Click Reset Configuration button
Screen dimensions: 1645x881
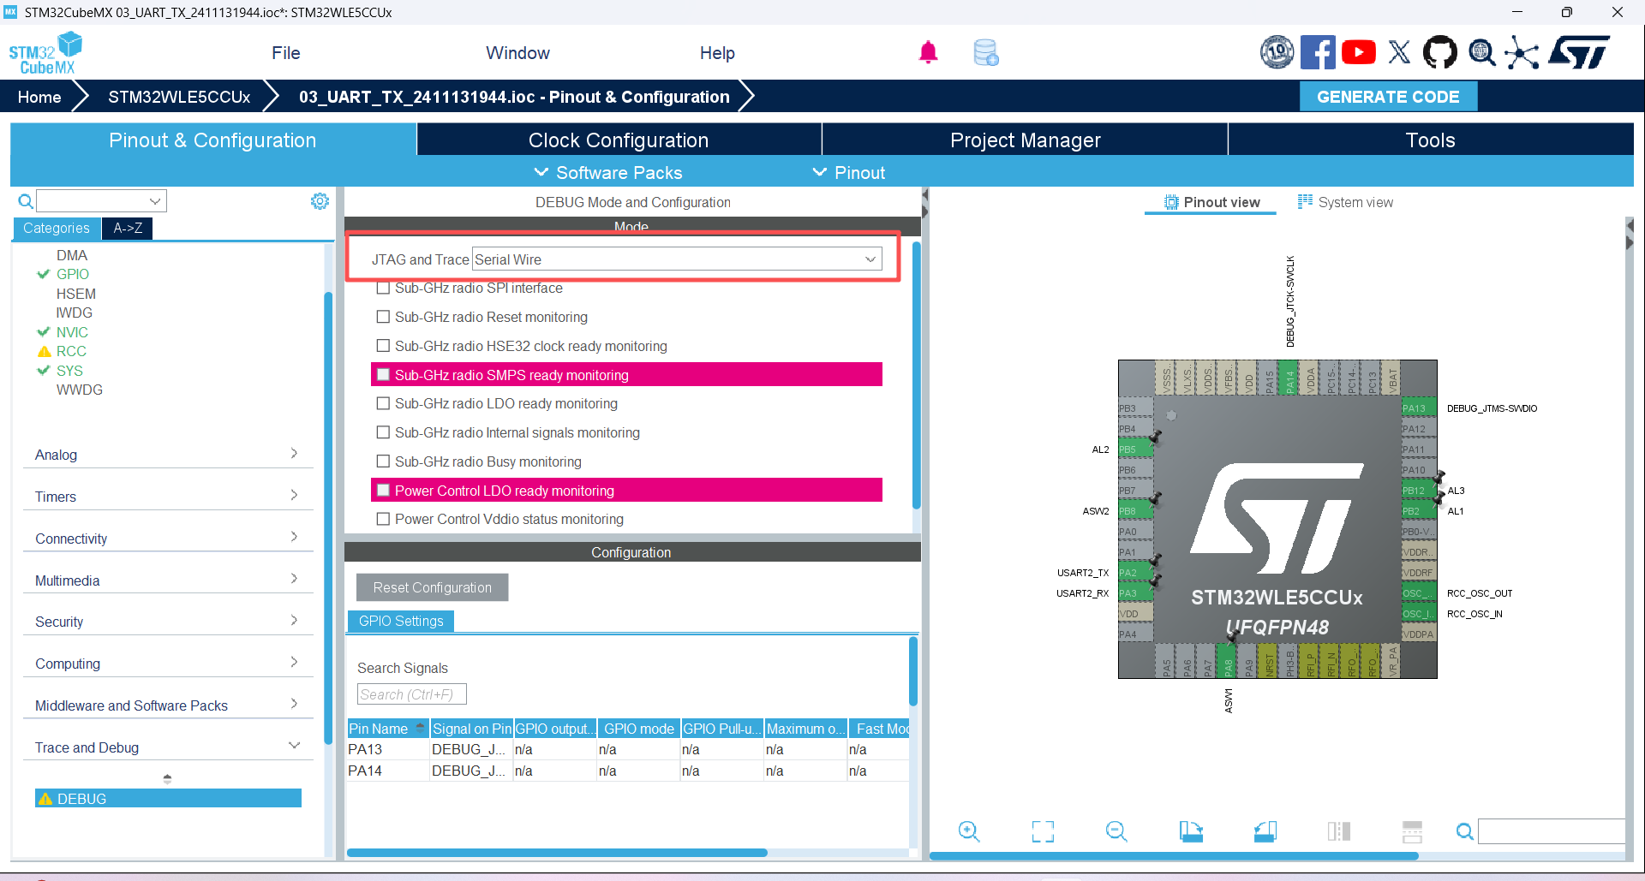pyautogui.click(x=432, y=587)
